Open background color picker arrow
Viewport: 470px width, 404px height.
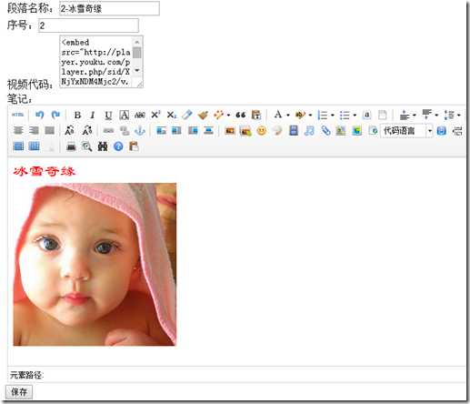click(x=310, y=116)
